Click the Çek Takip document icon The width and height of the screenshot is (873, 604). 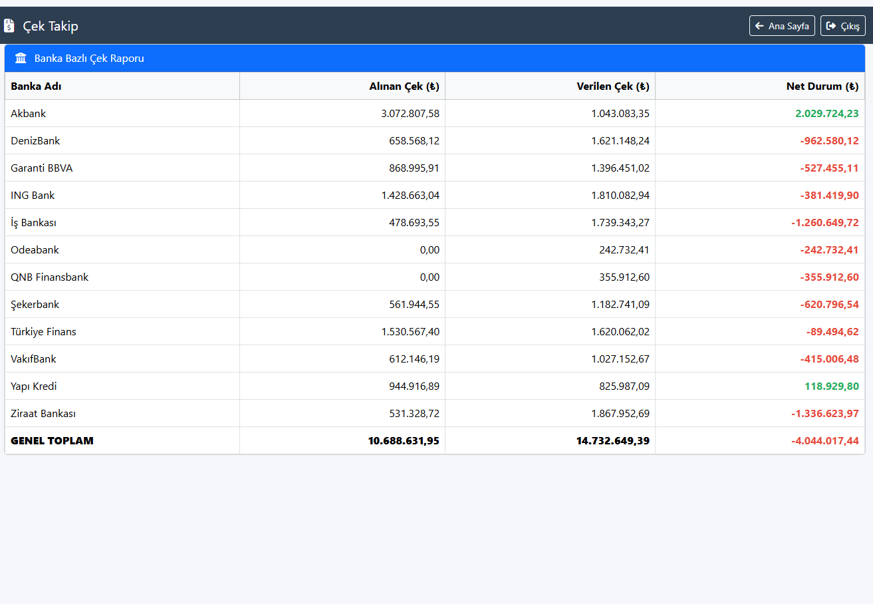click(x=9, y=26)
